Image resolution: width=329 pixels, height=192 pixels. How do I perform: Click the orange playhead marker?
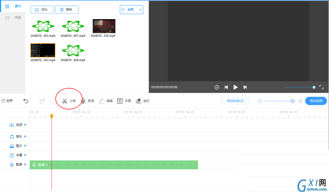click(52, 116)
